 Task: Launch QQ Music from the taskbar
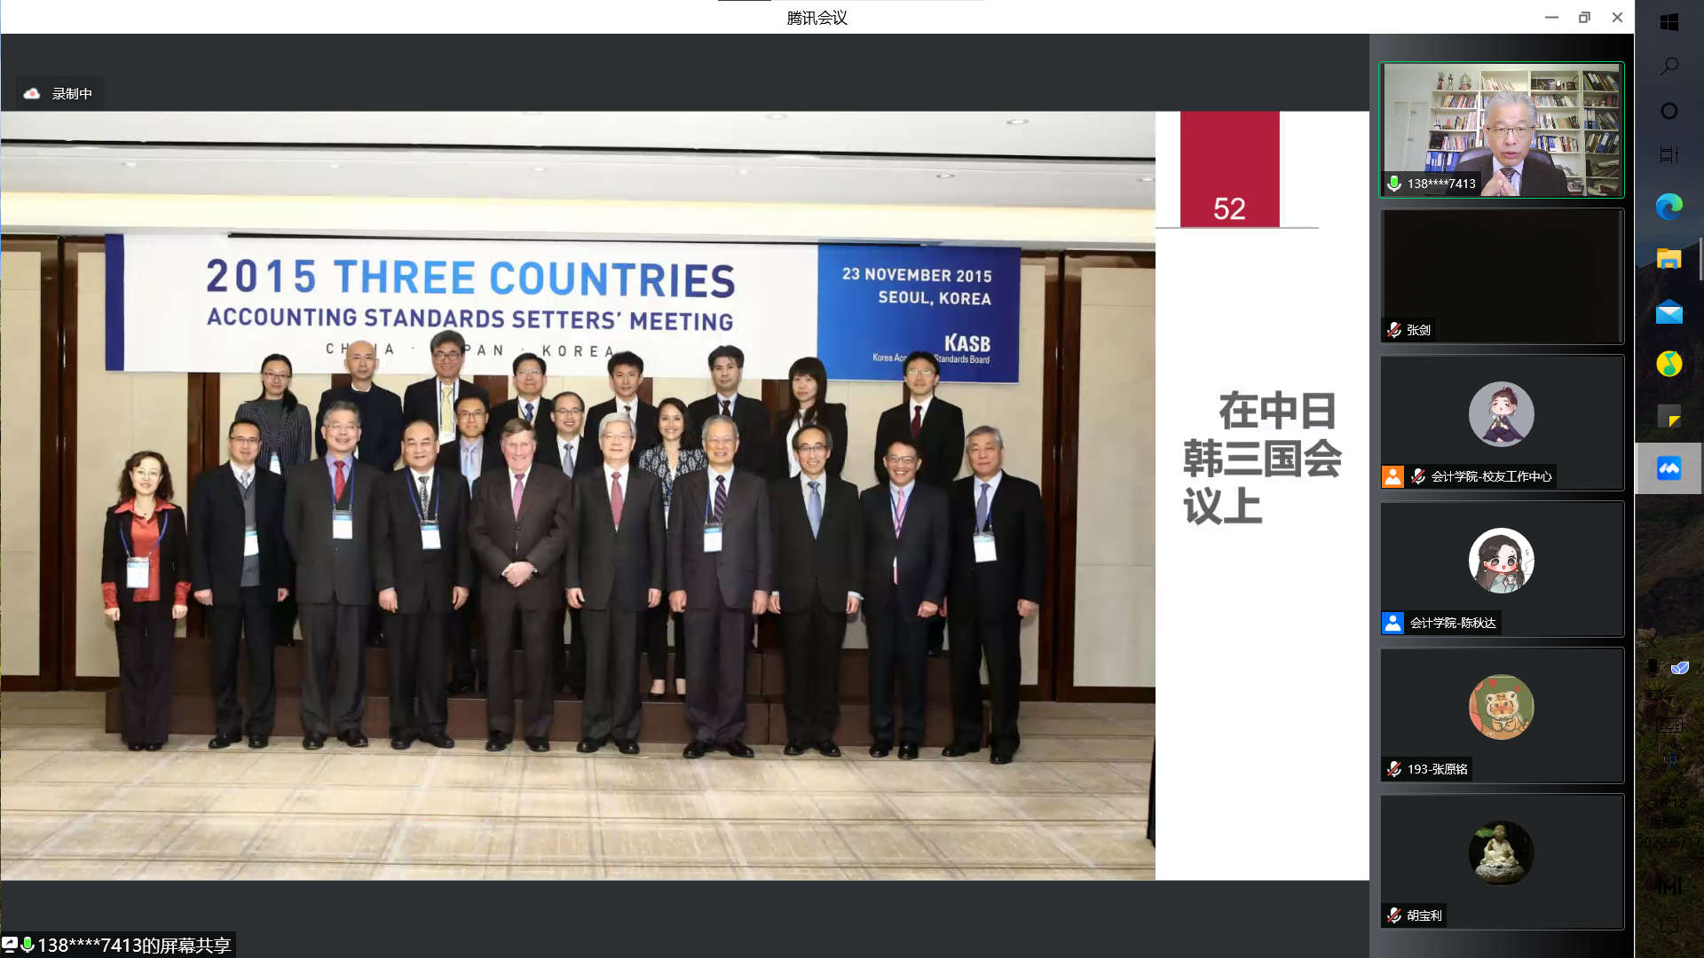1668,364
